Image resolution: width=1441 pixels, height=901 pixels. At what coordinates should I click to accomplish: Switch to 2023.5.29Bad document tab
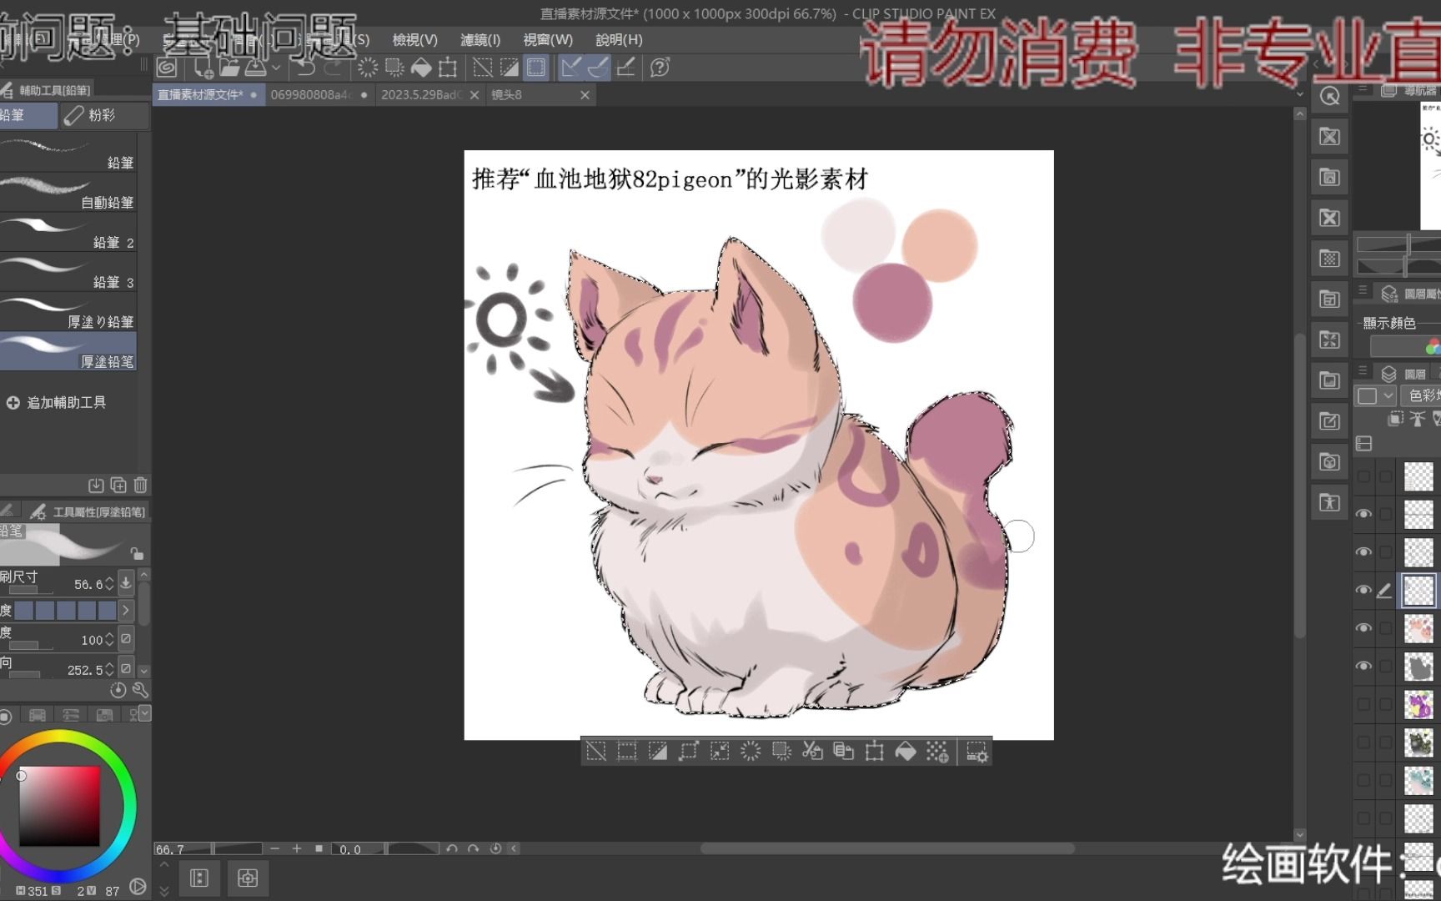point(429,95)
